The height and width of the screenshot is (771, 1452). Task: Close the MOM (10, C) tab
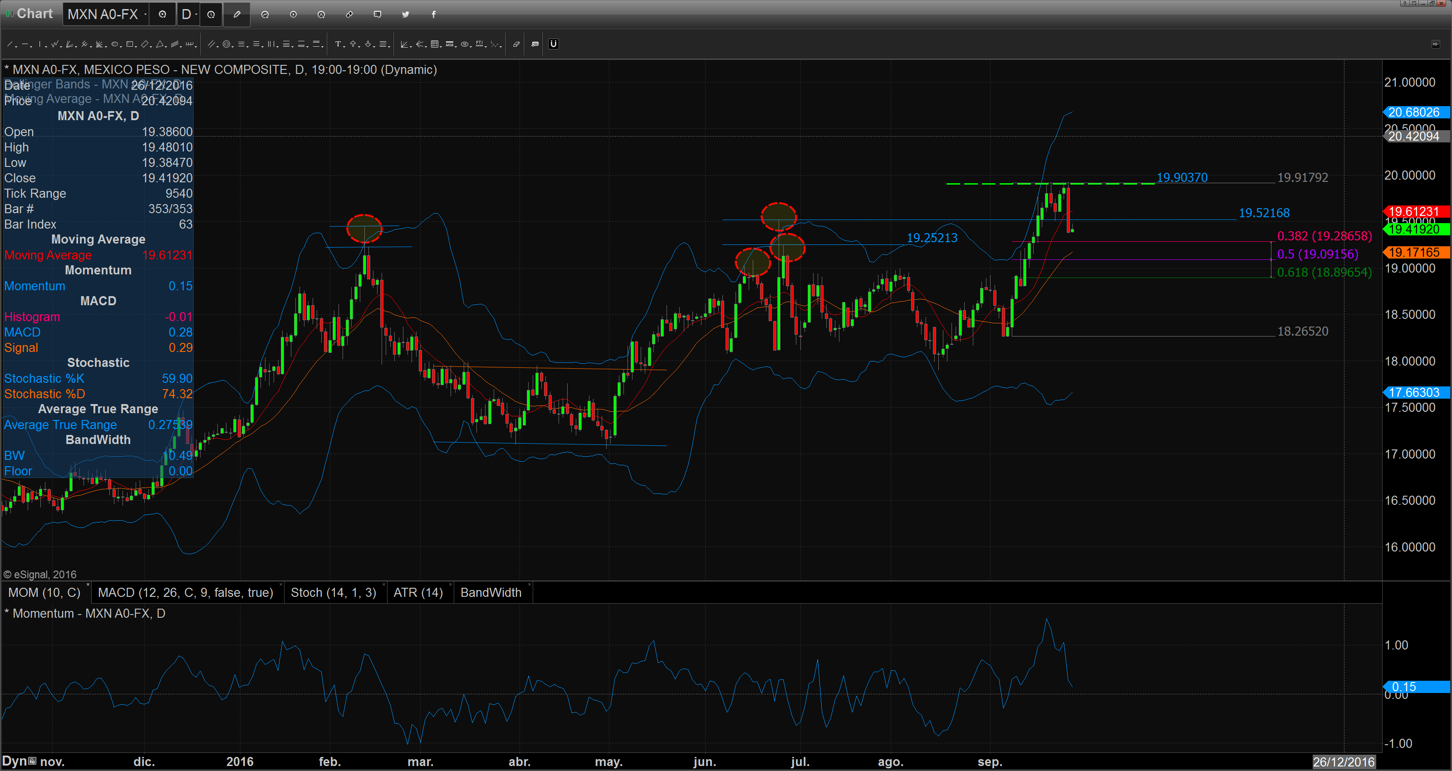pos(88,585)
